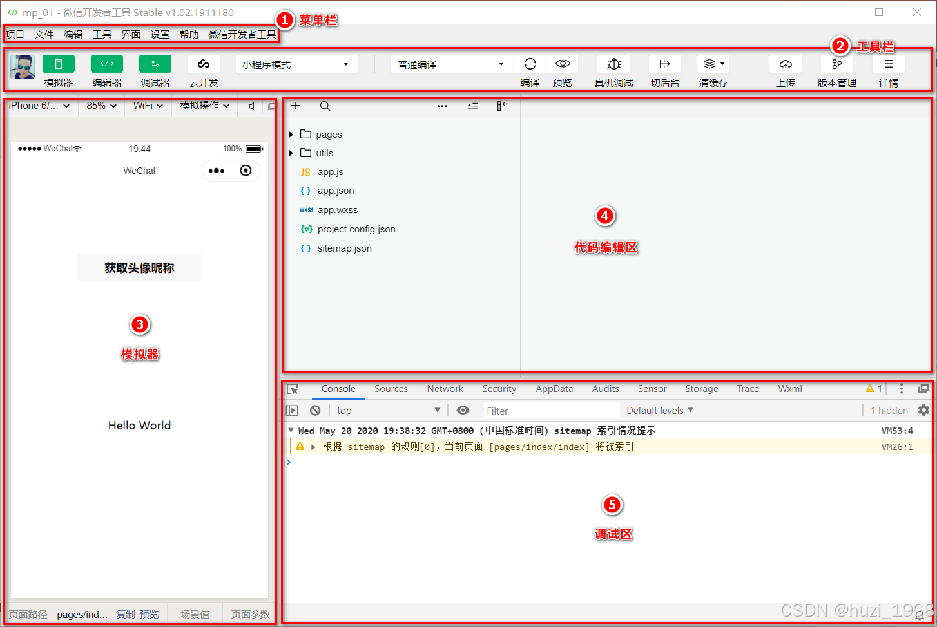
Task: Switch to the Sources tab
Action: (391, 389)
